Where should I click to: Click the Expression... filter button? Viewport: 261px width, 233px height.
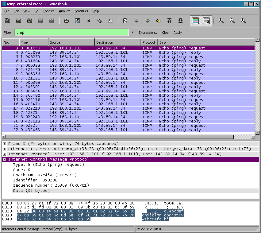coord(148,33)
